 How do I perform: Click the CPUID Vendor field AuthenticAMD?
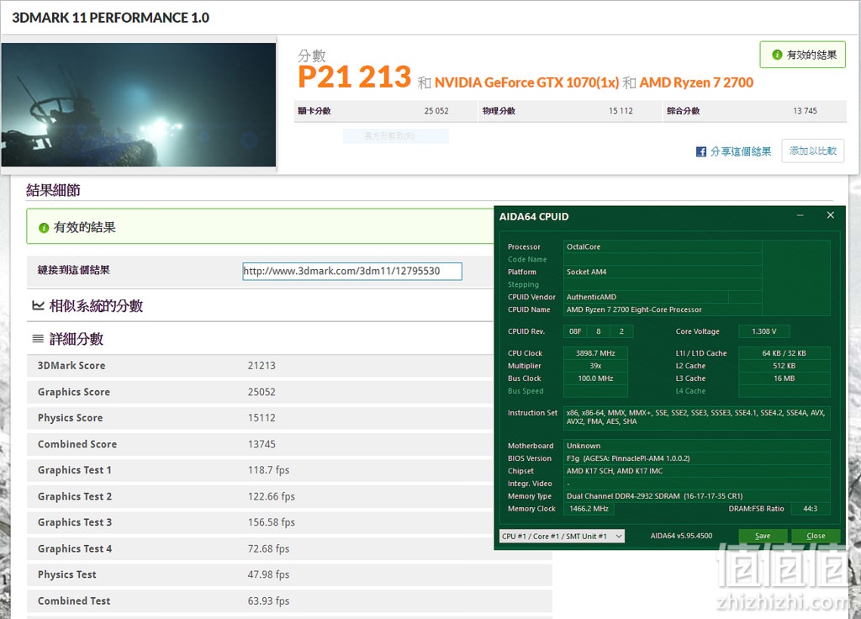click(x=646, y=297)
